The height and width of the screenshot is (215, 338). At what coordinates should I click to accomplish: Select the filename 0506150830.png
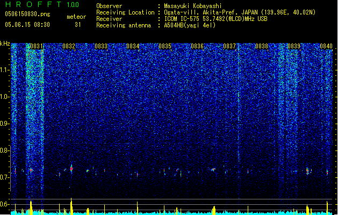[27, 14]
